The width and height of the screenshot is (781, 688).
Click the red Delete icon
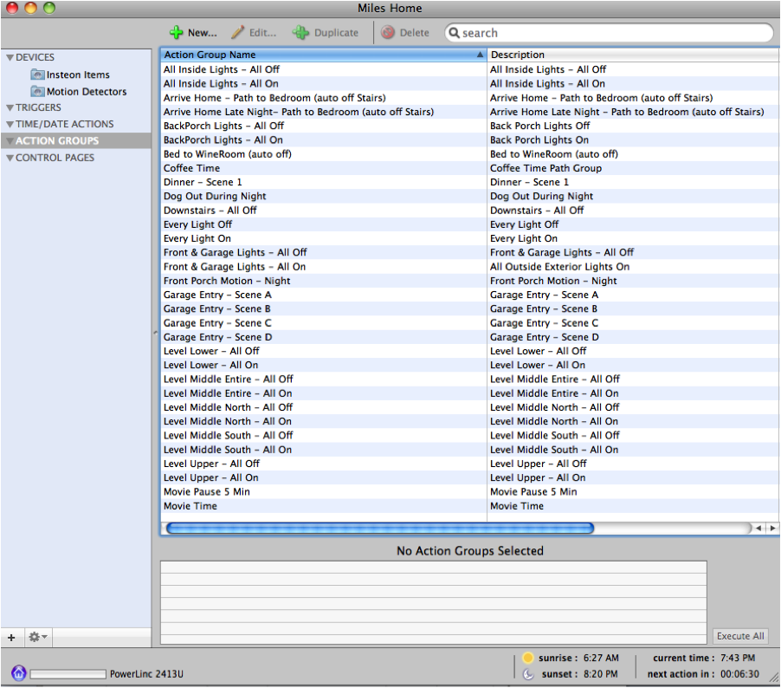point(388,33)
